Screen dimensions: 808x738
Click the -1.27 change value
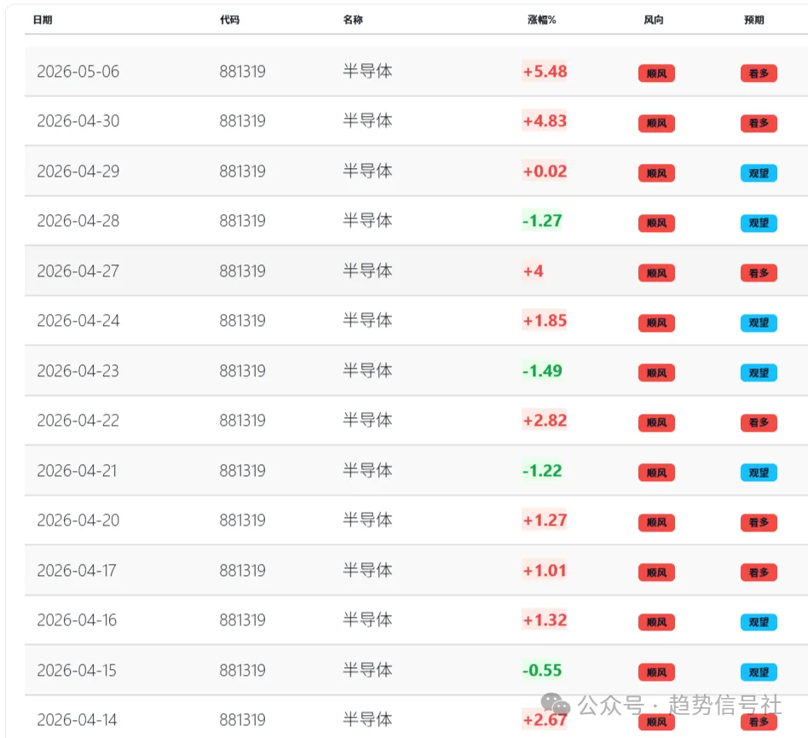[x=542, y=221]
